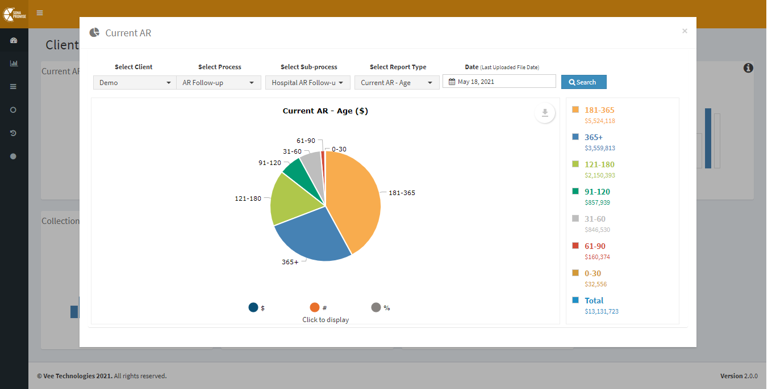Click the dashboard gauge icon in sidebar
The width and height of the screenshot is (776, 389).
tap(14, 40)
